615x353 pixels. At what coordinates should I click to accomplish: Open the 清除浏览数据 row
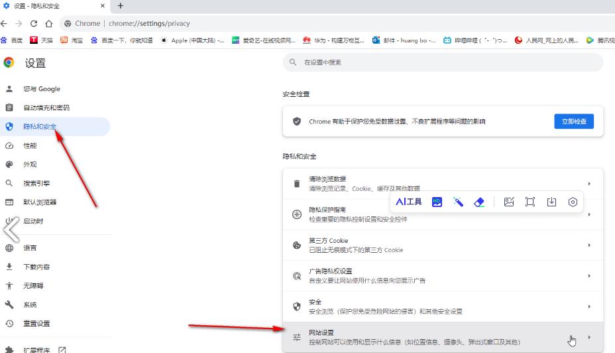(443, 184)
